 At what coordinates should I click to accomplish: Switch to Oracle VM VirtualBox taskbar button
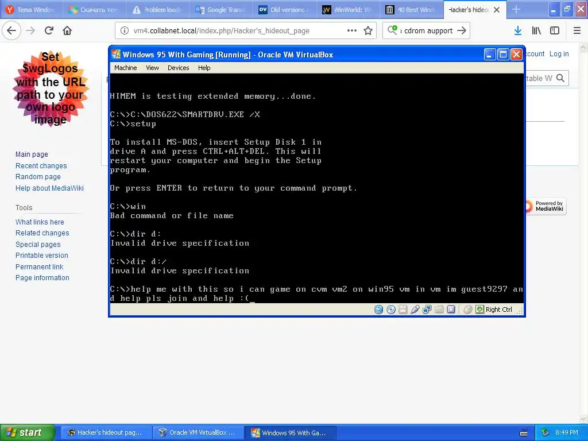198,433
